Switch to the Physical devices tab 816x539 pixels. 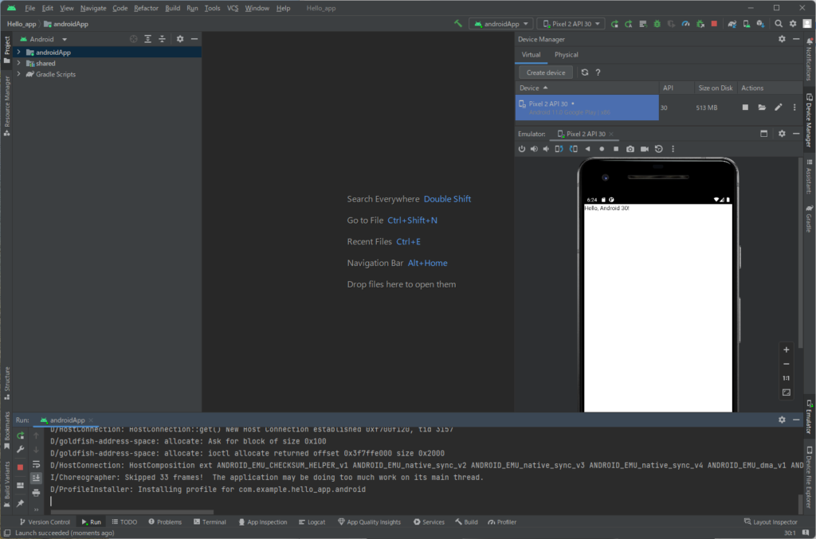click(566, 55)
